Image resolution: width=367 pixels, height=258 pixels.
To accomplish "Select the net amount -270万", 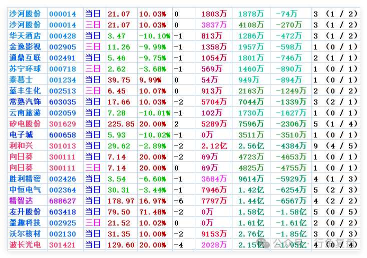I will point(289,25).
